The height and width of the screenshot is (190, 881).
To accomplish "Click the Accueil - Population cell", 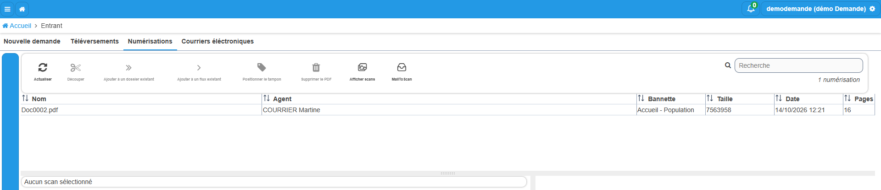I will pyautogui.click(x=670, y=110).
